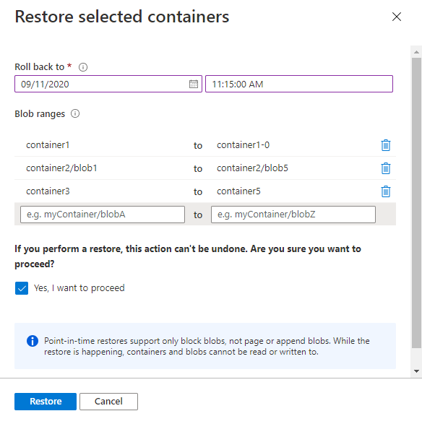Select the 'container3' range start text

click(x=48, y=191)
